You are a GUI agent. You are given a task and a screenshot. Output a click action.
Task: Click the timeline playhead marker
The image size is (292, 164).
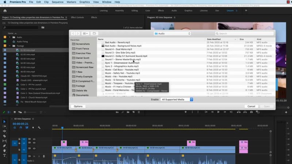point(62,128)
